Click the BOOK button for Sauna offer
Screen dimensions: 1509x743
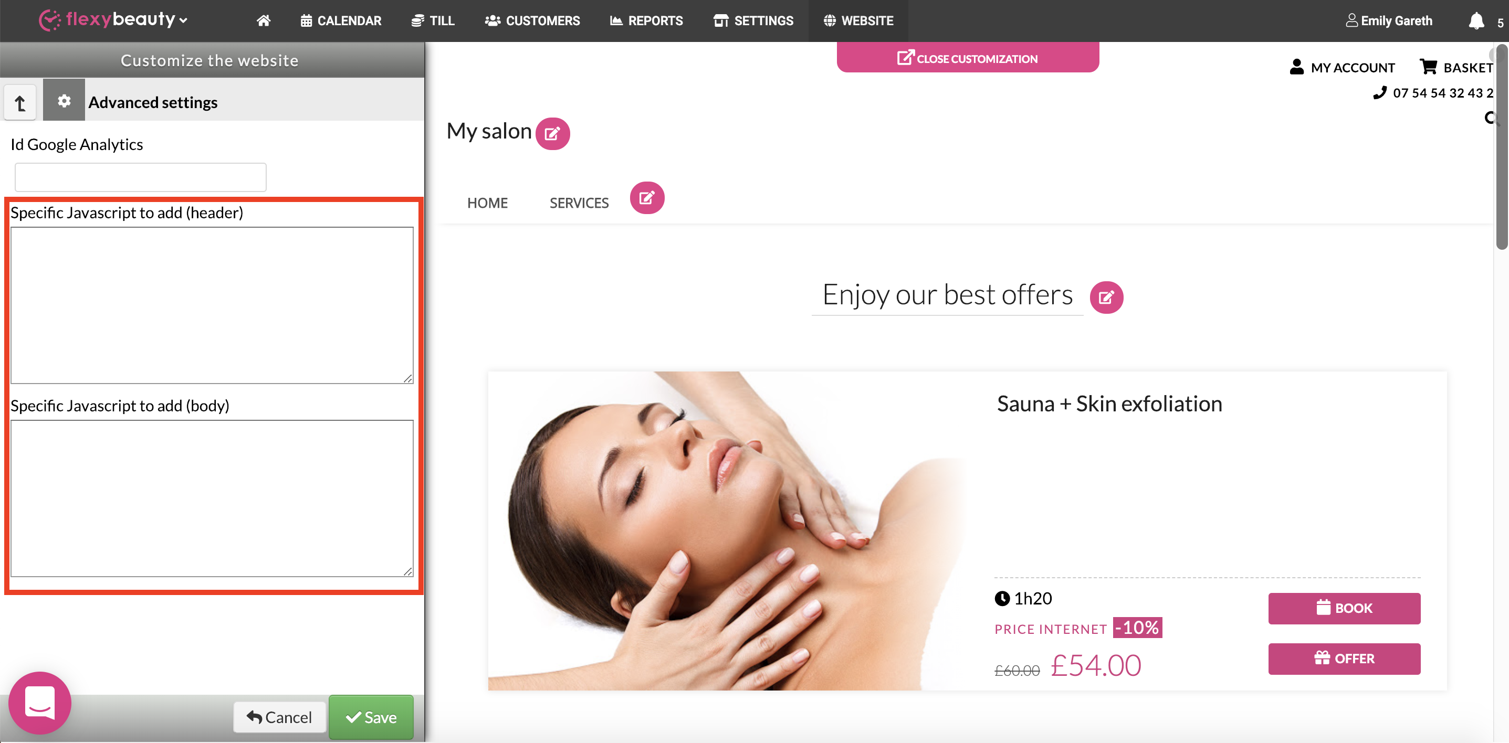pos(1344,608)
